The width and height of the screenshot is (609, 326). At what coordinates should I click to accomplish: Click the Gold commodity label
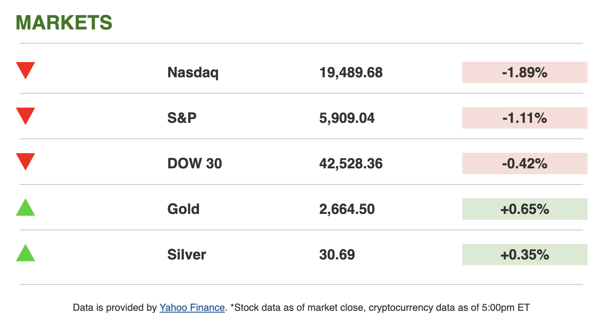pyautogui.click(x=183, y=209)
